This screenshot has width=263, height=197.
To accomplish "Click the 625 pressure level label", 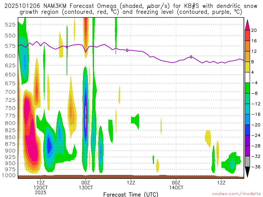I will coord(10,65).
